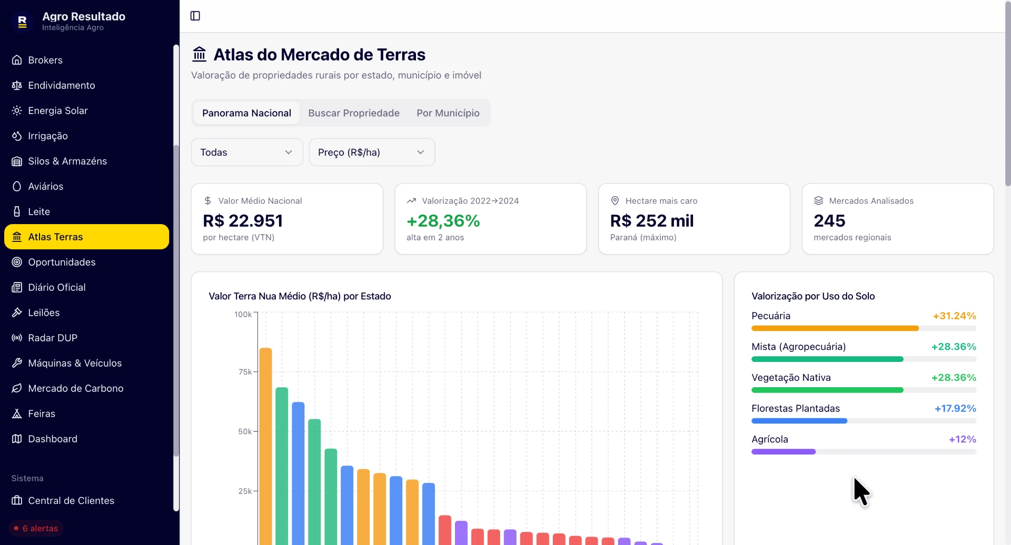The width and height of the screenshot is (1011, 545).
Task: Click the Leite milk bottle icon
Action: 17,211
